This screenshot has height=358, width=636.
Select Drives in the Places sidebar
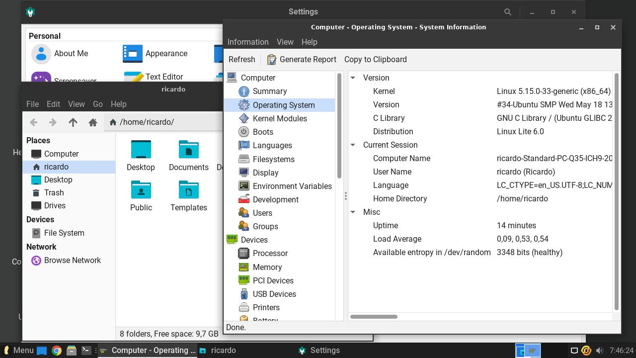tap(69, 206)
